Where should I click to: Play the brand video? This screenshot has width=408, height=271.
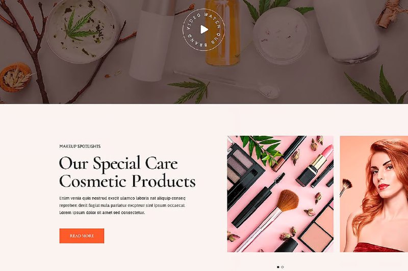(205, 29)
